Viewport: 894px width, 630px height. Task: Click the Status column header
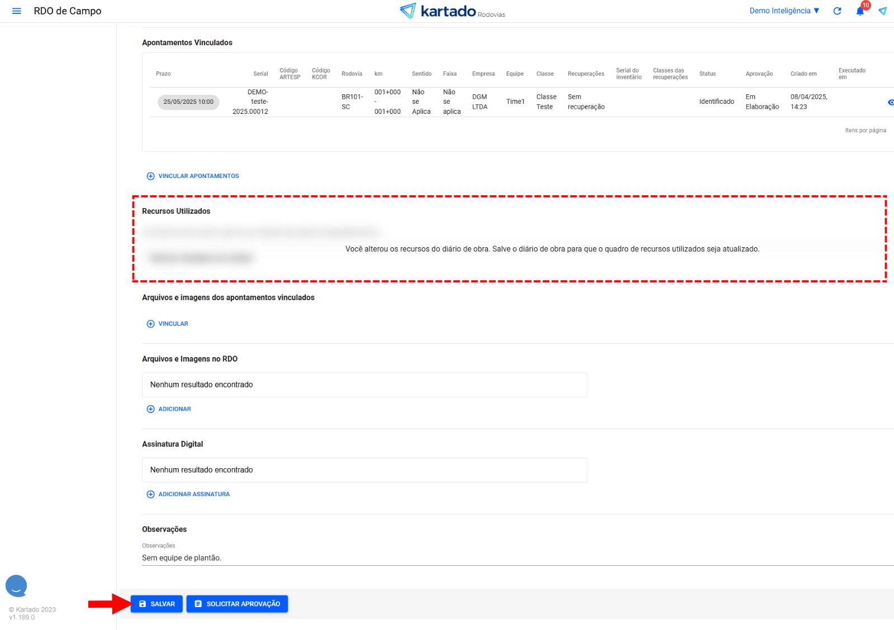pyautogui.click(x=707, y=74)
